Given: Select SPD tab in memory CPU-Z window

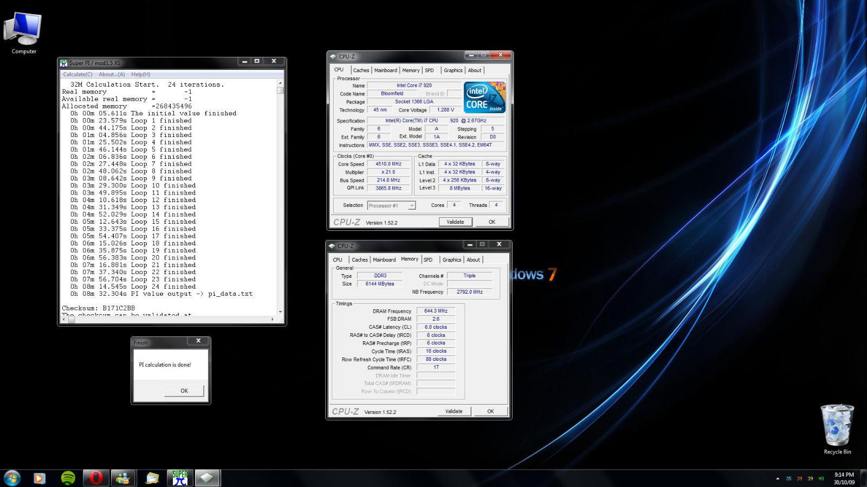Looking at the screenshot, I should tap(428, 260).
